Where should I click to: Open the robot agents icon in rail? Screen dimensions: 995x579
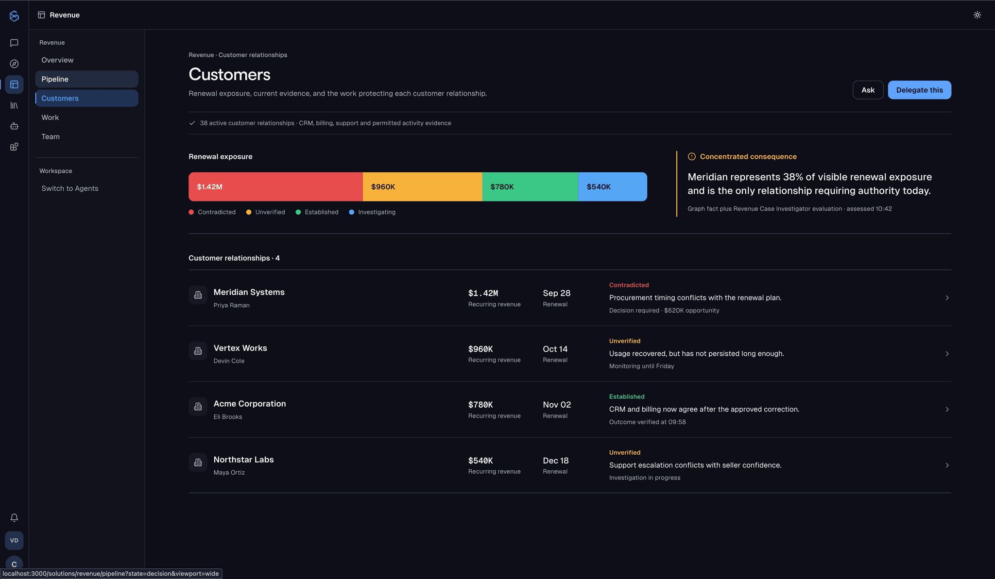[14, 126]
